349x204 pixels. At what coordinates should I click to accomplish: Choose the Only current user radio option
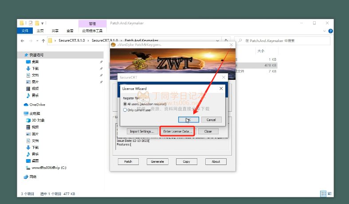[x=125, y=110]
